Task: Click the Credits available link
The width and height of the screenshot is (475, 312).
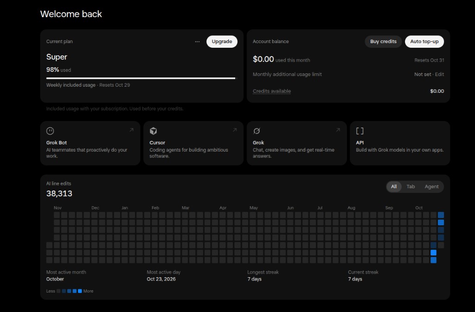Action: click(272, 91)
